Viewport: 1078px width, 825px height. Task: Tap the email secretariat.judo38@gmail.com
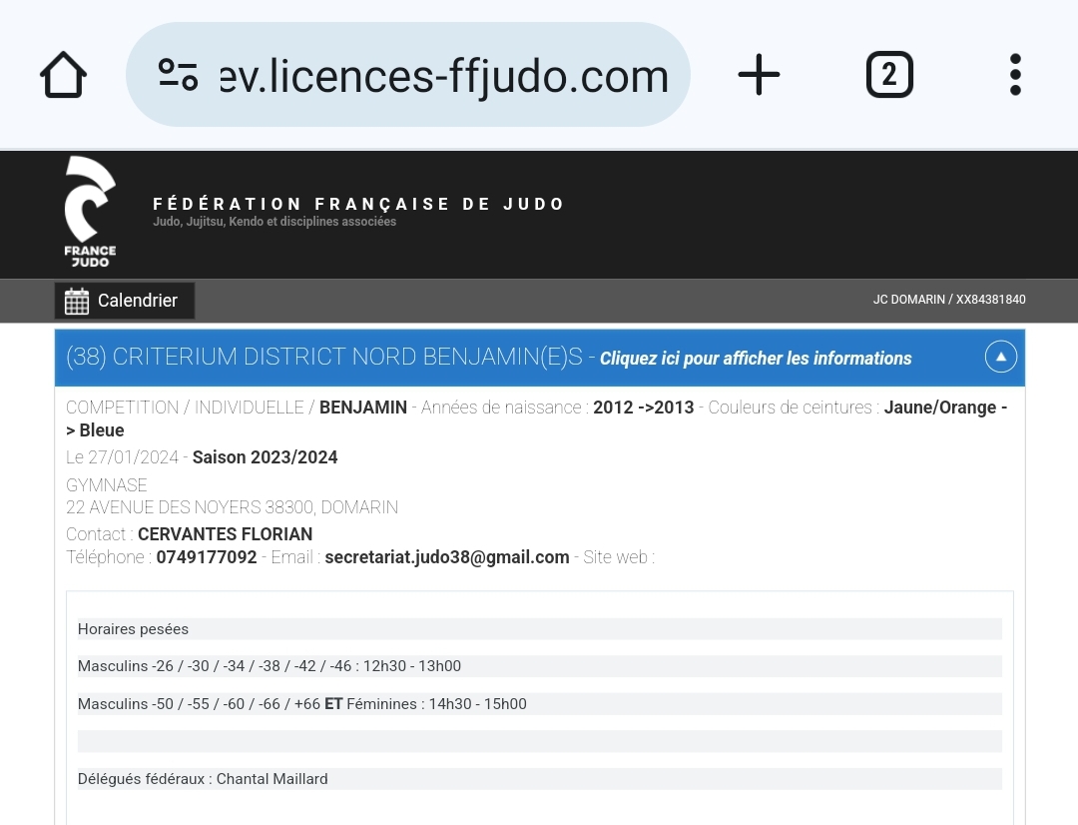coord(446,557)
